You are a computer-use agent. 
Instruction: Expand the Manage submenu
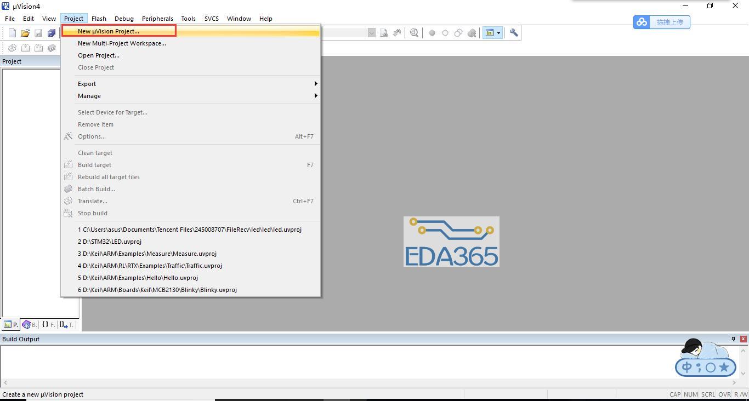tap(191, 96)
